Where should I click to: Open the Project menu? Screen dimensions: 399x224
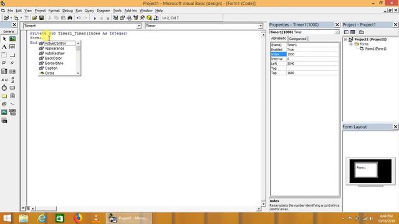40,11
